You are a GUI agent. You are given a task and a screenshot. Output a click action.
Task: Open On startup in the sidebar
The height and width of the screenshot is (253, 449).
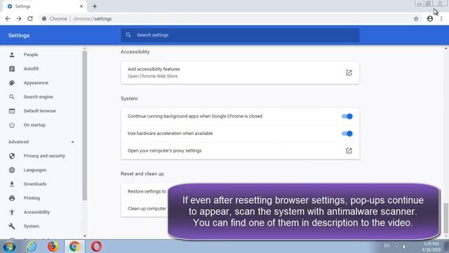click(34, 125)
